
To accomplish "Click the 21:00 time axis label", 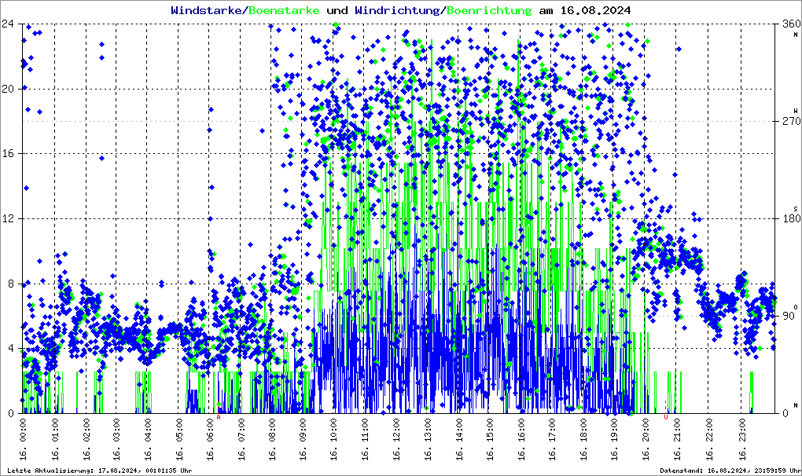I will click(677, 439).
